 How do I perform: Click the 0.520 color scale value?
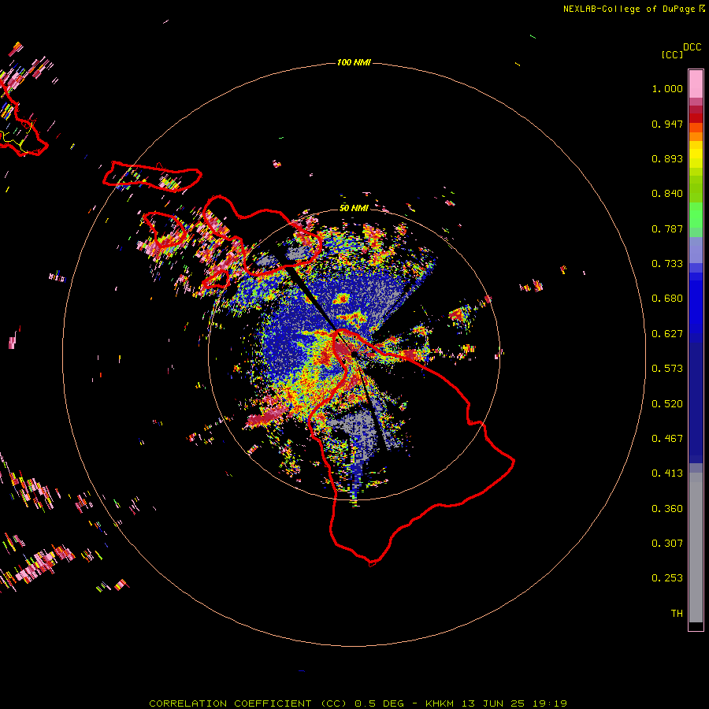click(x=667, y=404)
